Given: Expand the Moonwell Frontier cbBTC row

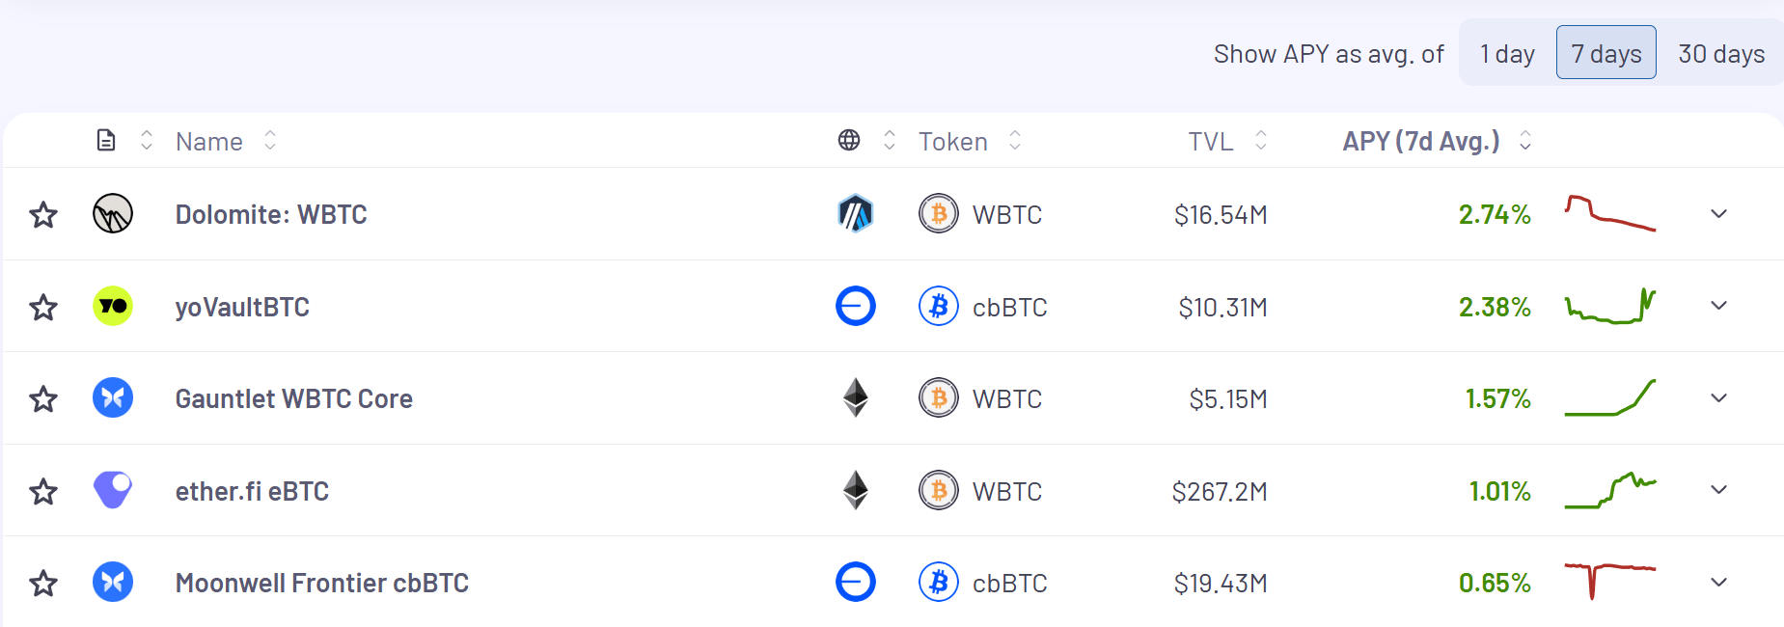Looking at the screenshot, I should click(1718, 582).
